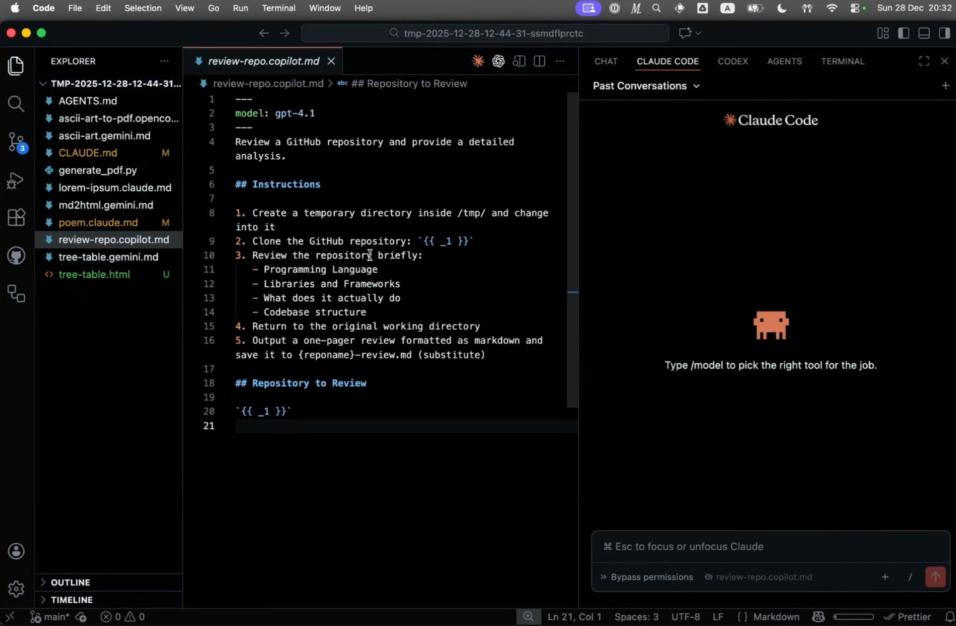
Task: Toggle Bypass permissions mode
Action: click(646, 577)
